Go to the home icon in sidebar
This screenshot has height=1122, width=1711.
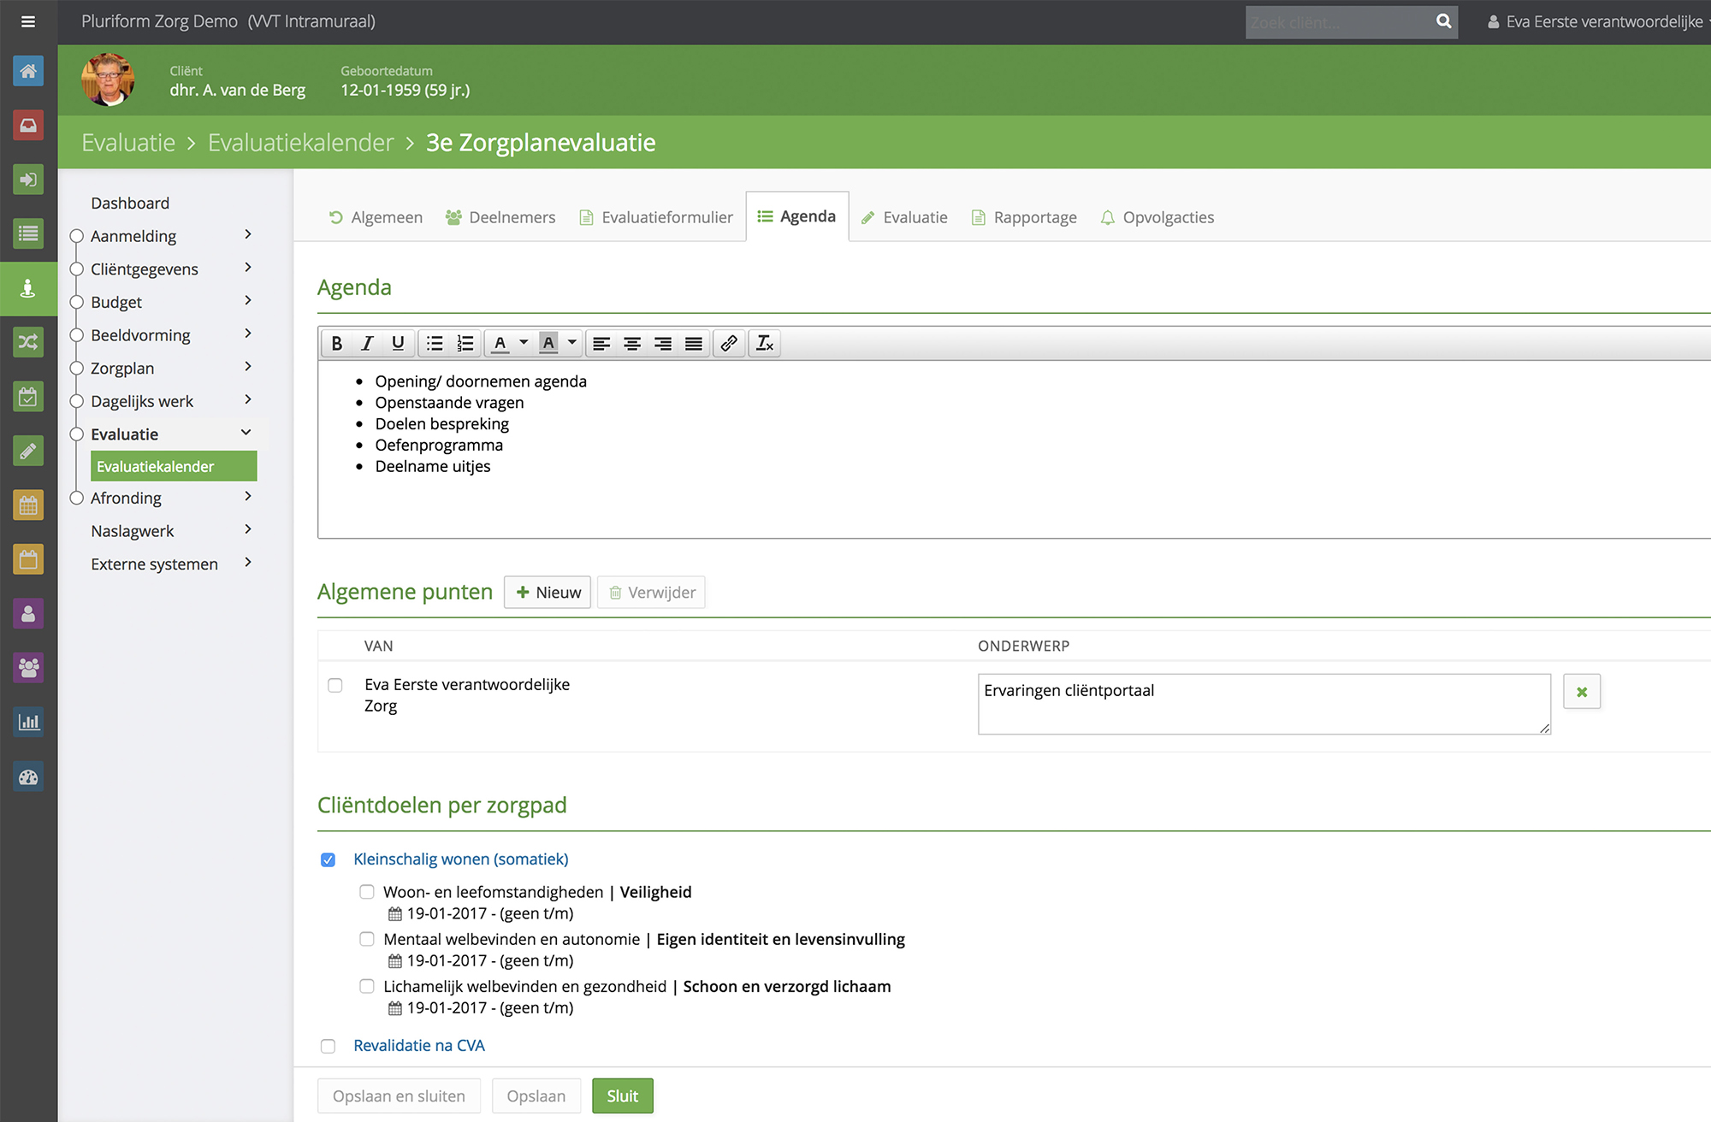(x=28, y=71)
